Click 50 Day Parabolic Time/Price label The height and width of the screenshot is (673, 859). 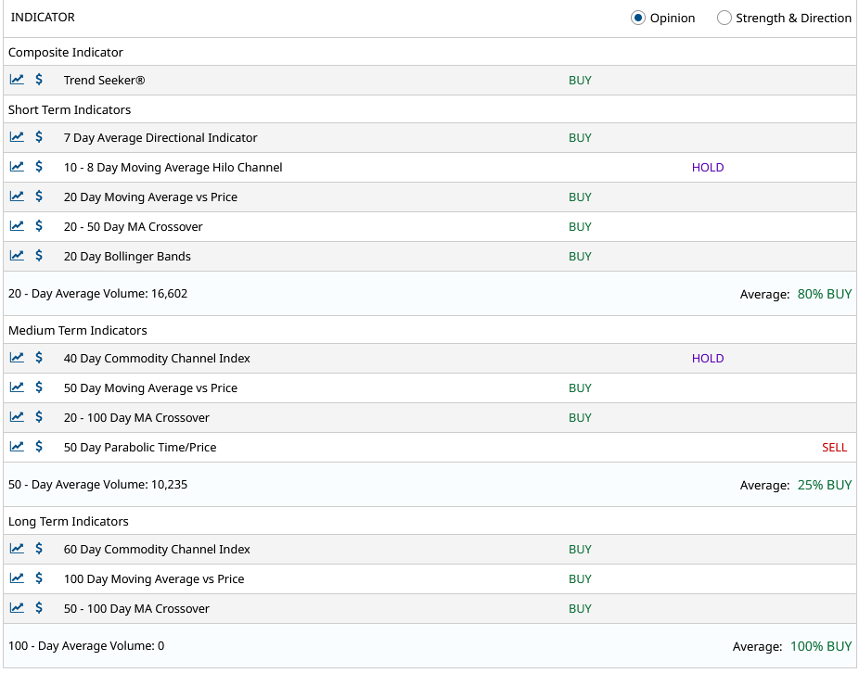point(140,448)
